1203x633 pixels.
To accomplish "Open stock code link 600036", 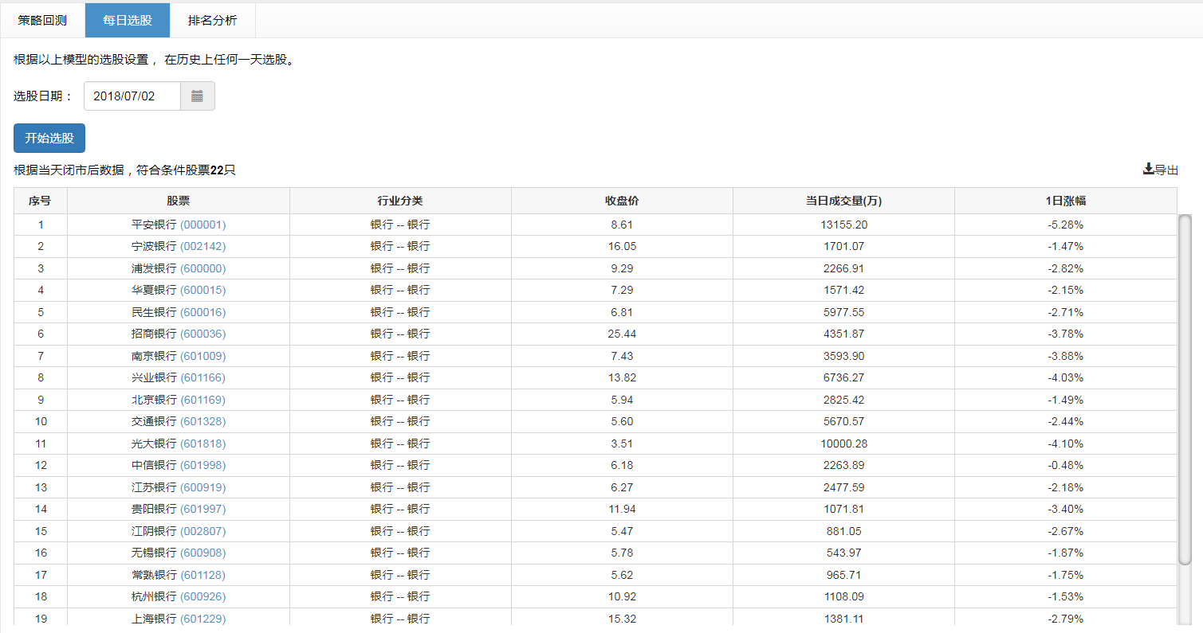I will coord(203,334).
